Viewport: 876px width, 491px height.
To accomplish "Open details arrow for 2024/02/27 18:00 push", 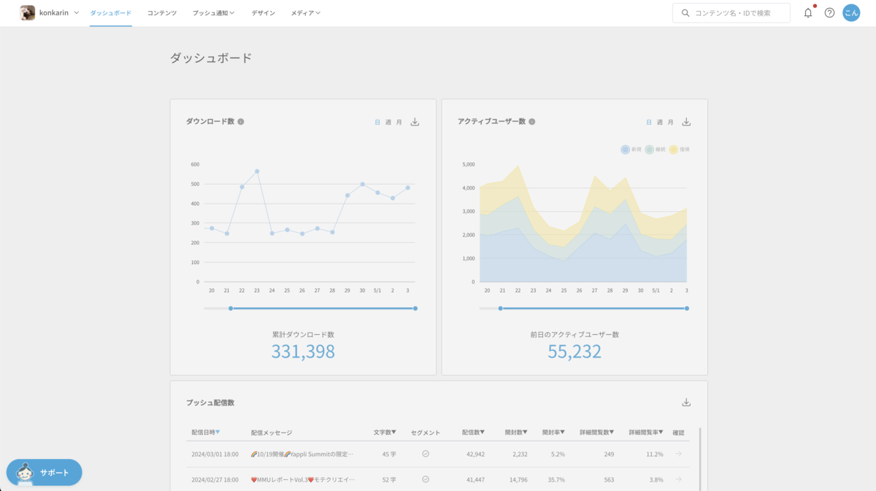I will pyautogui.click(x=679, y=479).
